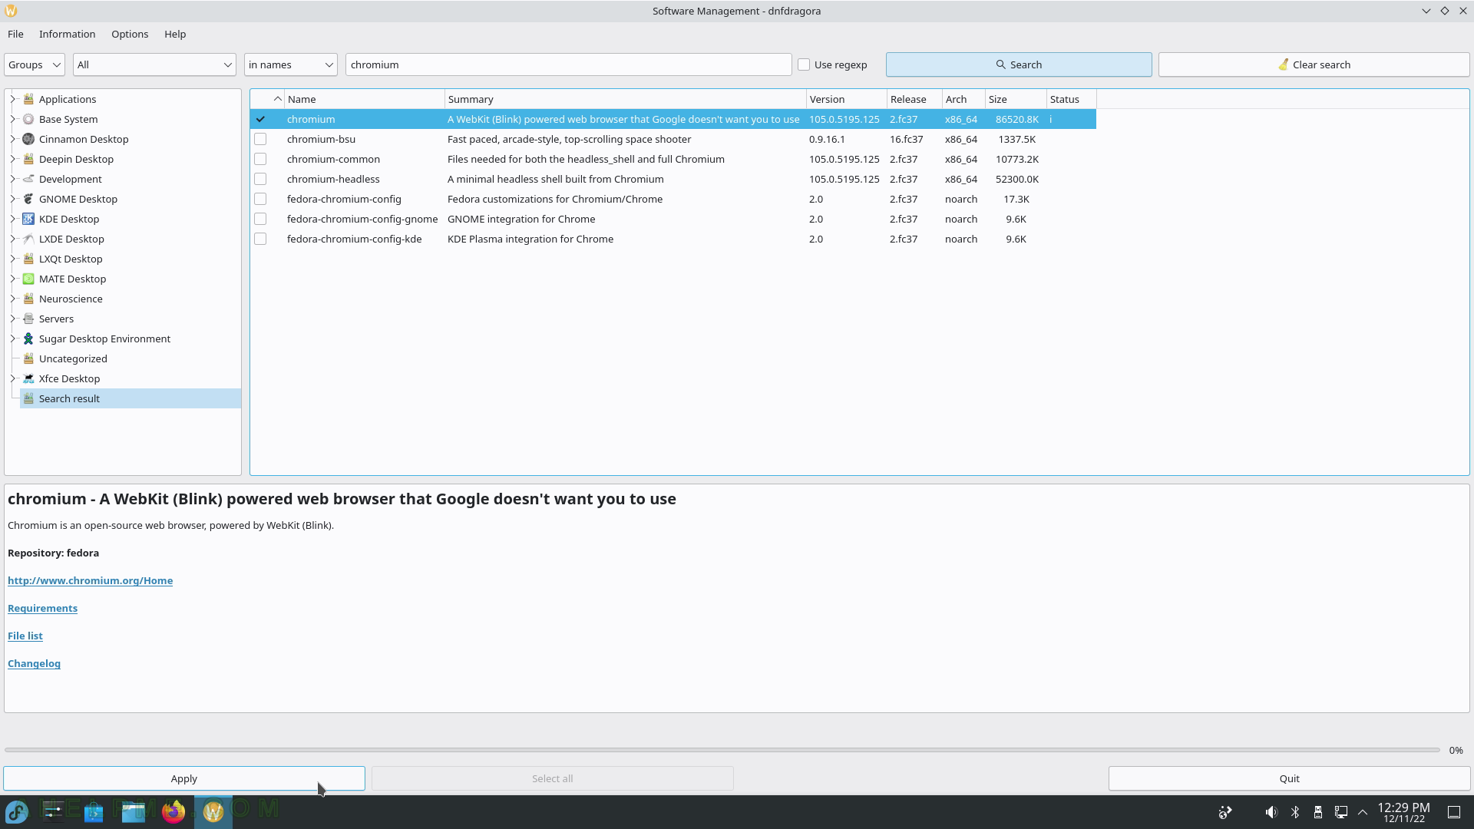Screen dimensions: 1474x829
Task: Check the chromium-bsu package checkbox
Action: point(260,139)
